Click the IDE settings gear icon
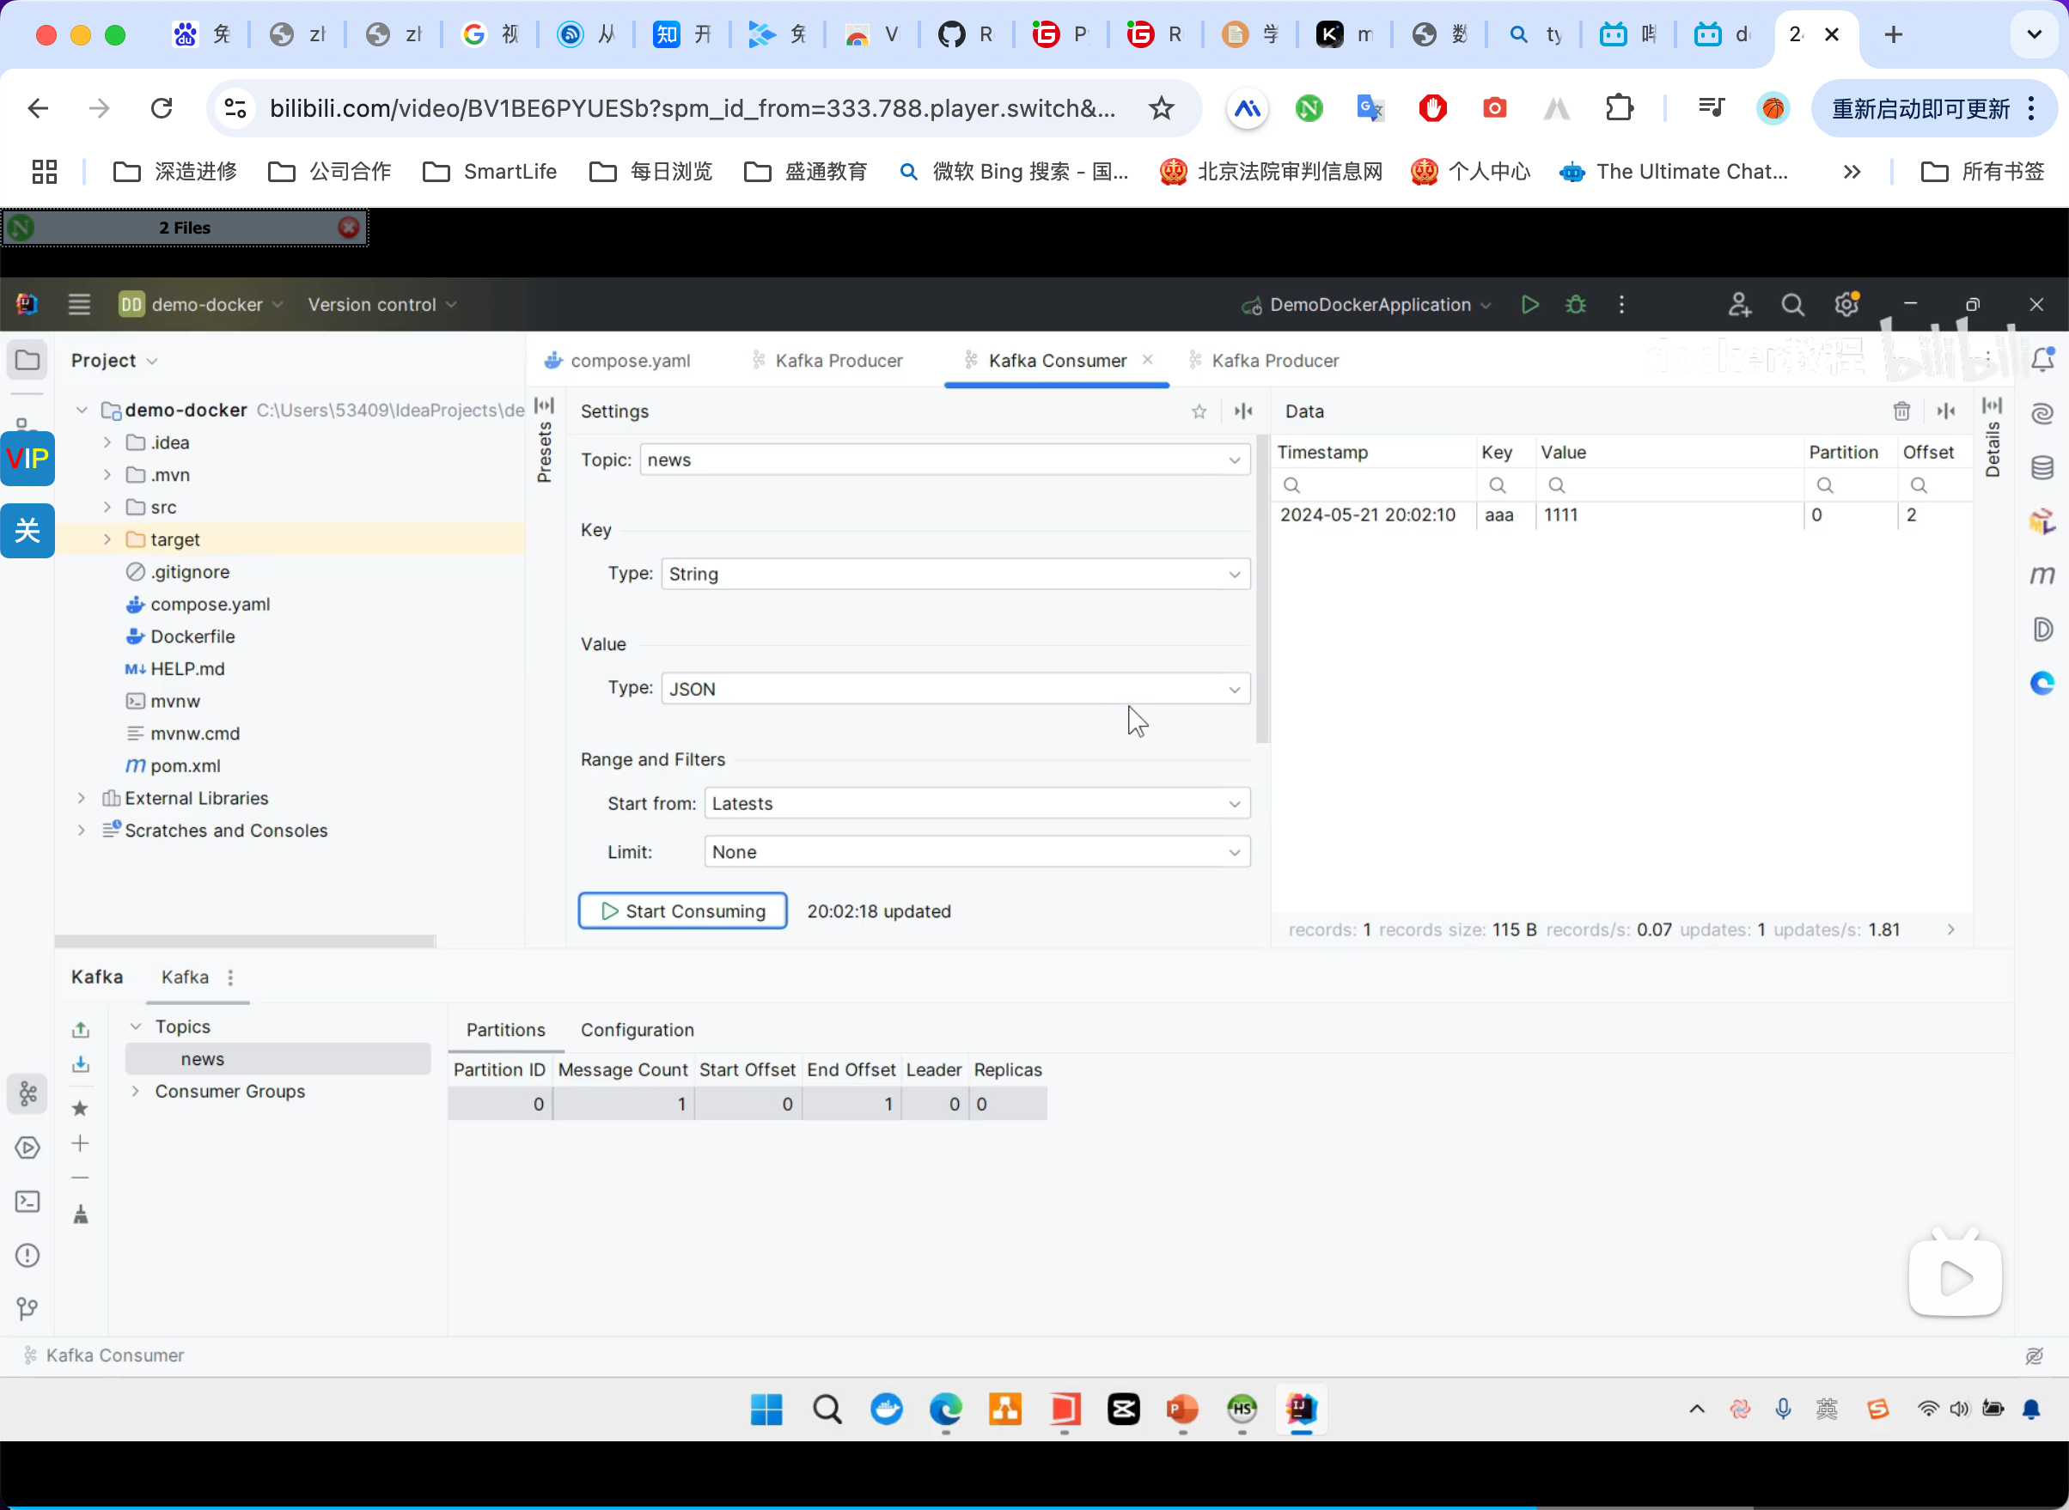Viewport: 2069px width, 1510px height. pos(1846,304)
